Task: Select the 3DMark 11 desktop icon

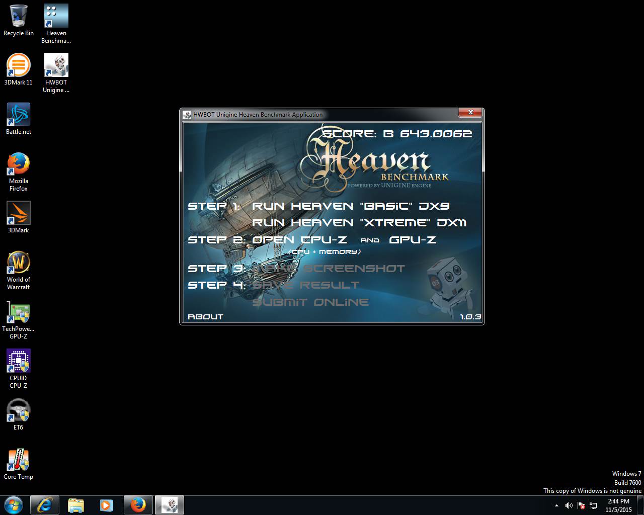Action: 19,69
